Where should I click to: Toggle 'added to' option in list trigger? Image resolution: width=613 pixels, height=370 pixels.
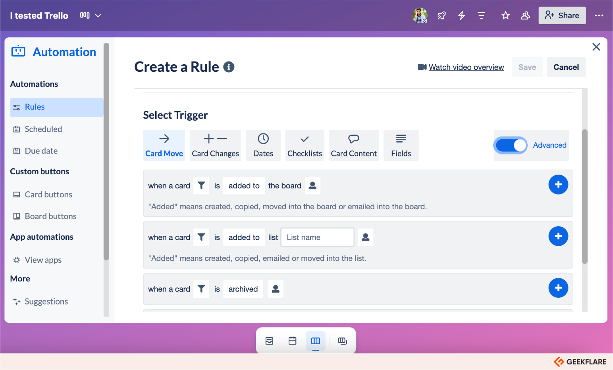244,237
